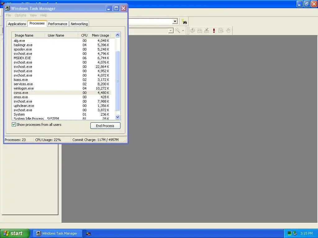Open the Start menu
Viewport: 318px width, 238px height.
pyautogui.click(x=15, y=233)
